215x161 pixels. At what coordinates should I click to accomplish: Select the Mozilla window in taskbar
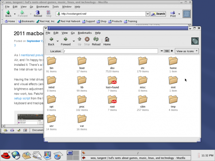pyautogui.click(x=136, y=158)
